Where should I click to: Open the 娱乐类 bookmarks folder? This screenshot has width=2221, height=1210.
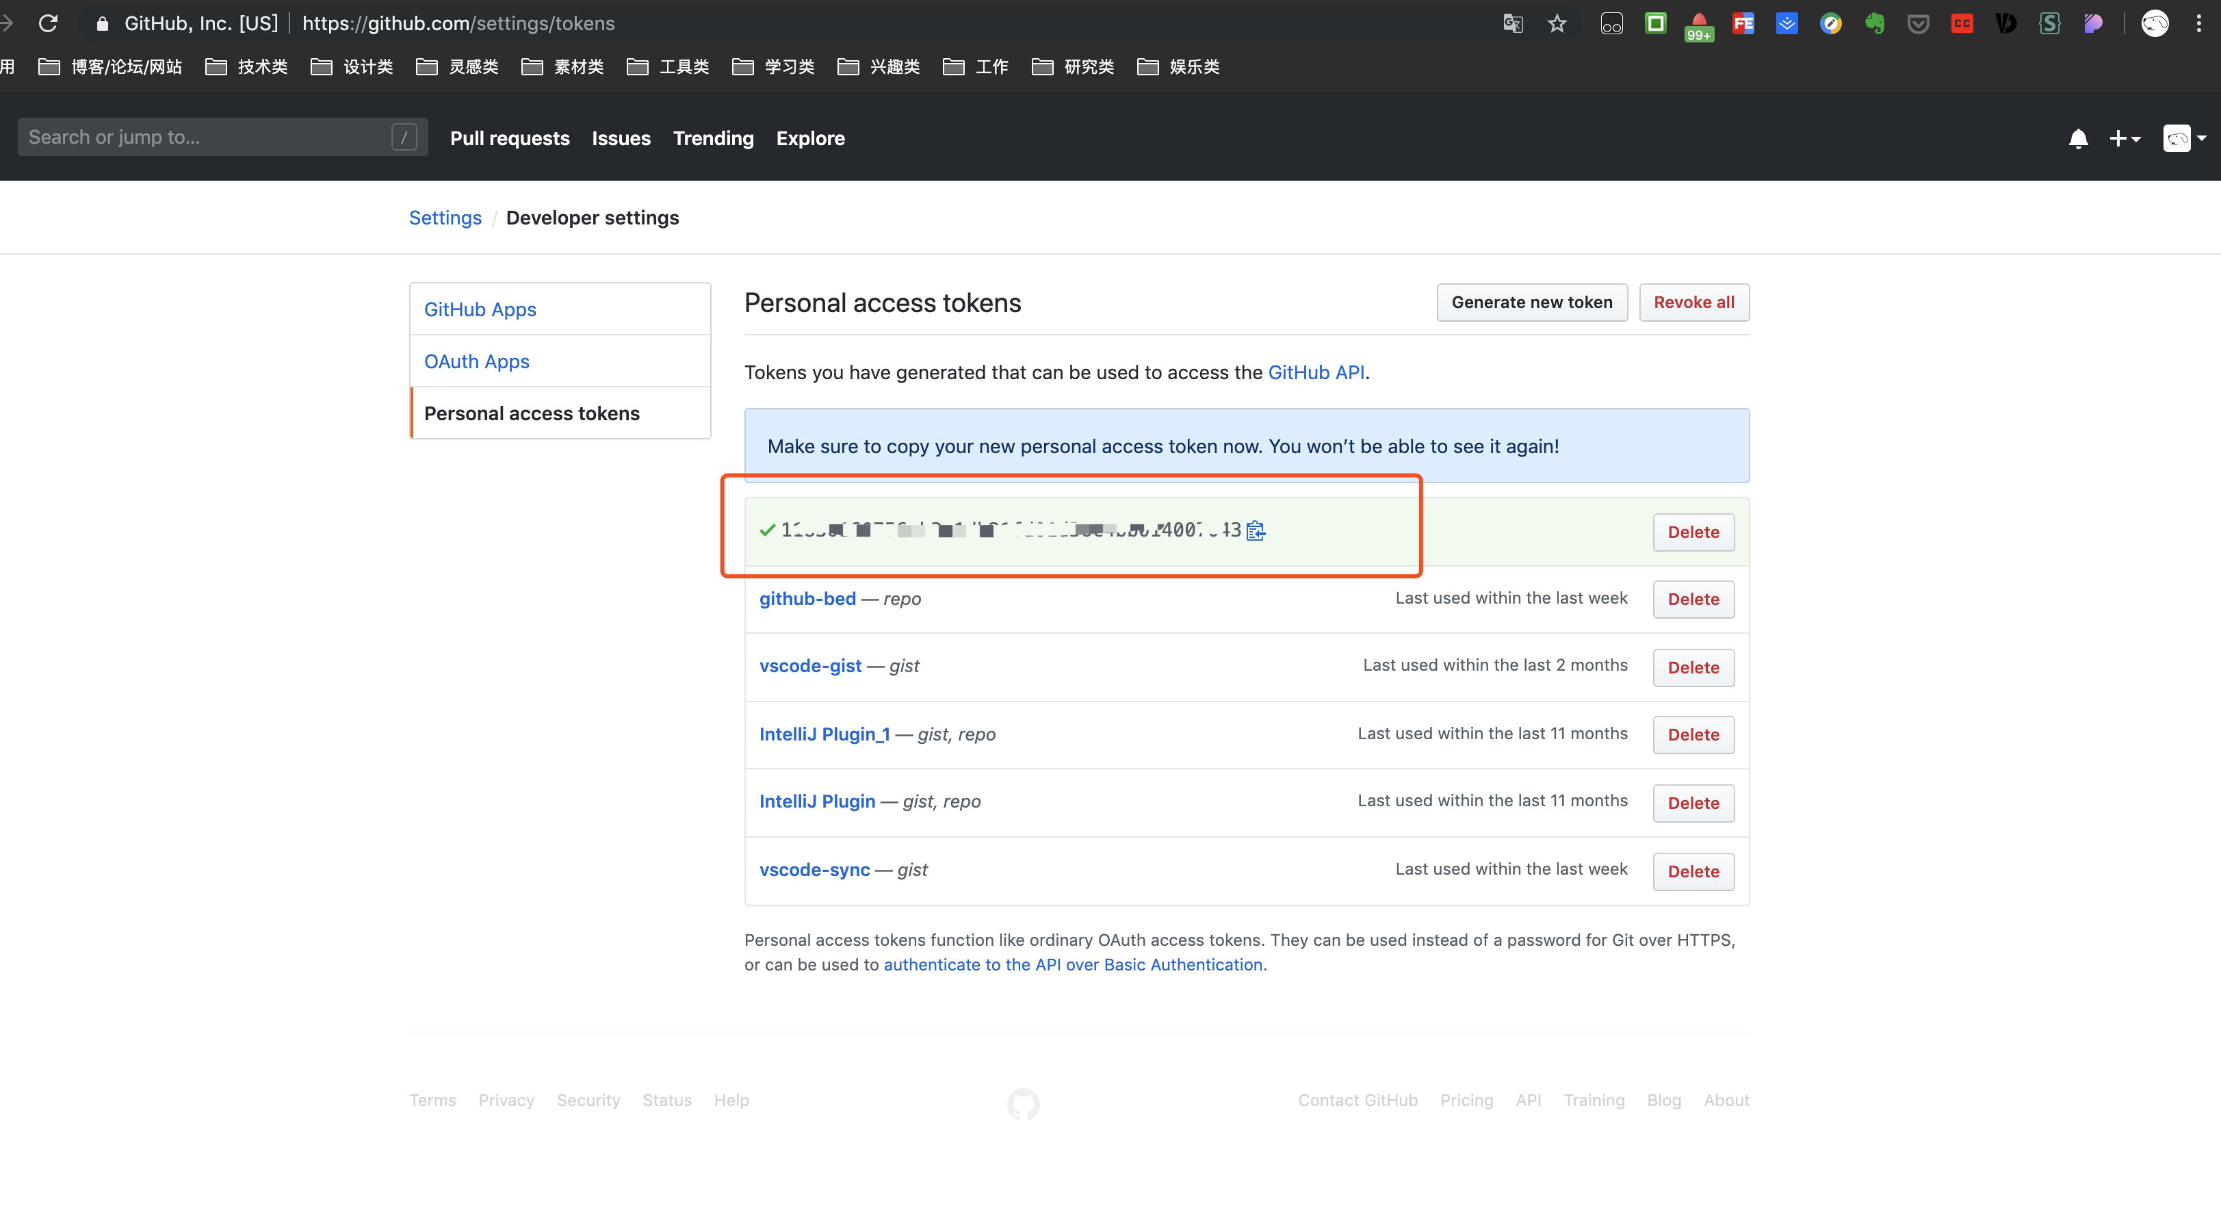coord(1179,66)
